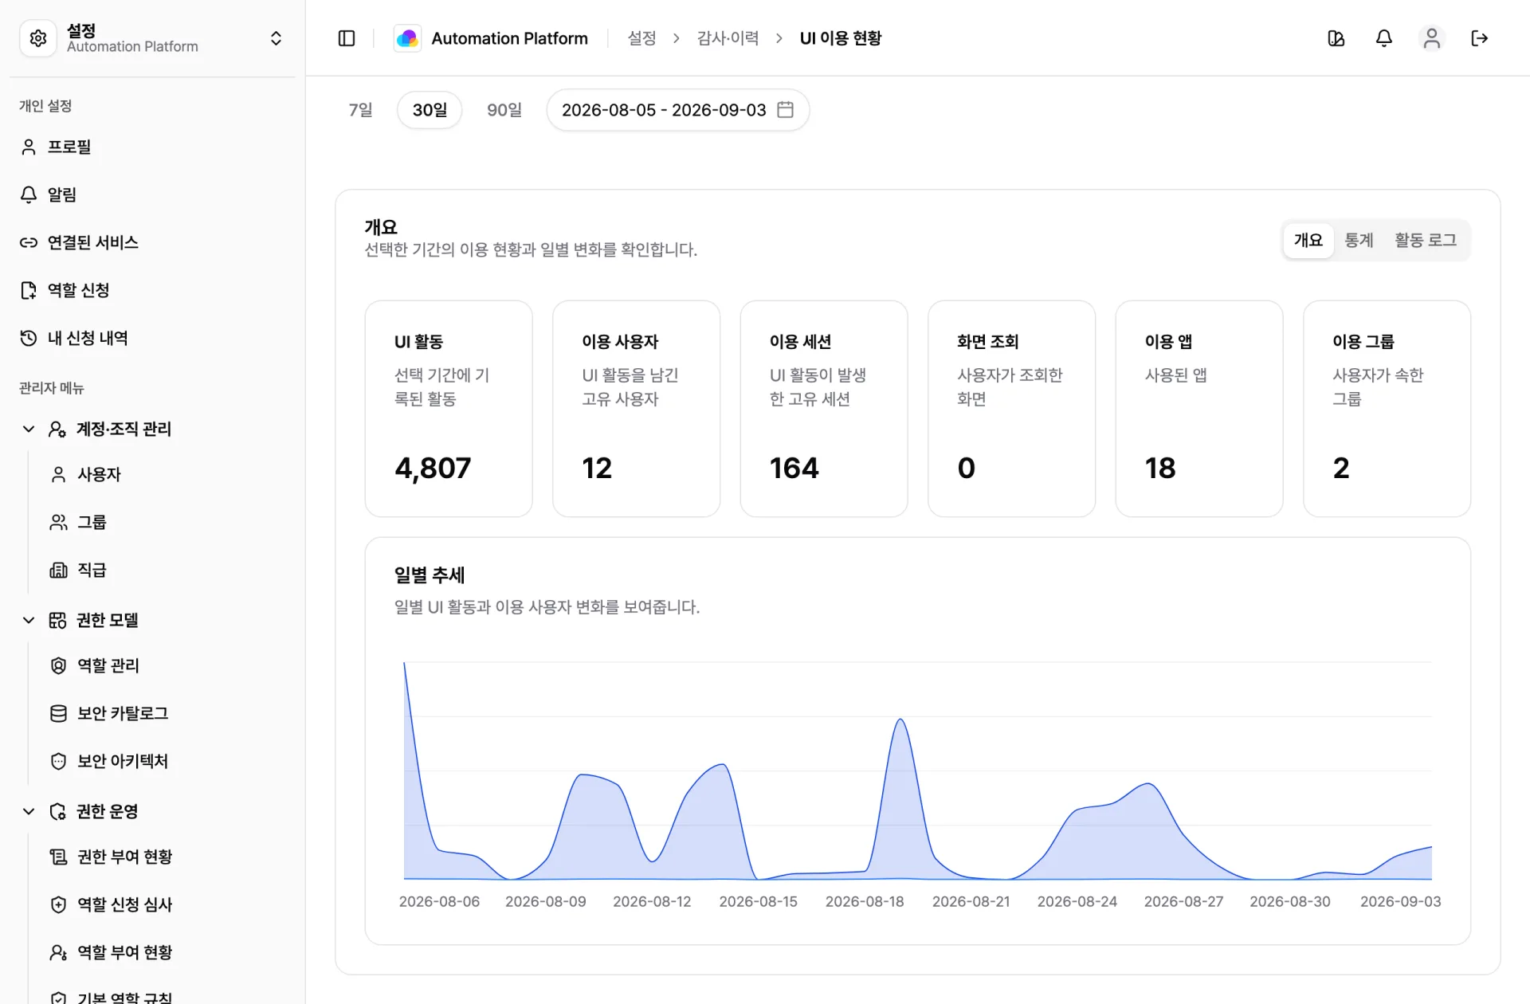Click the 연결된 서비스 link icon
This screenshot has height=1004, width=1530.
pos(29,242)
